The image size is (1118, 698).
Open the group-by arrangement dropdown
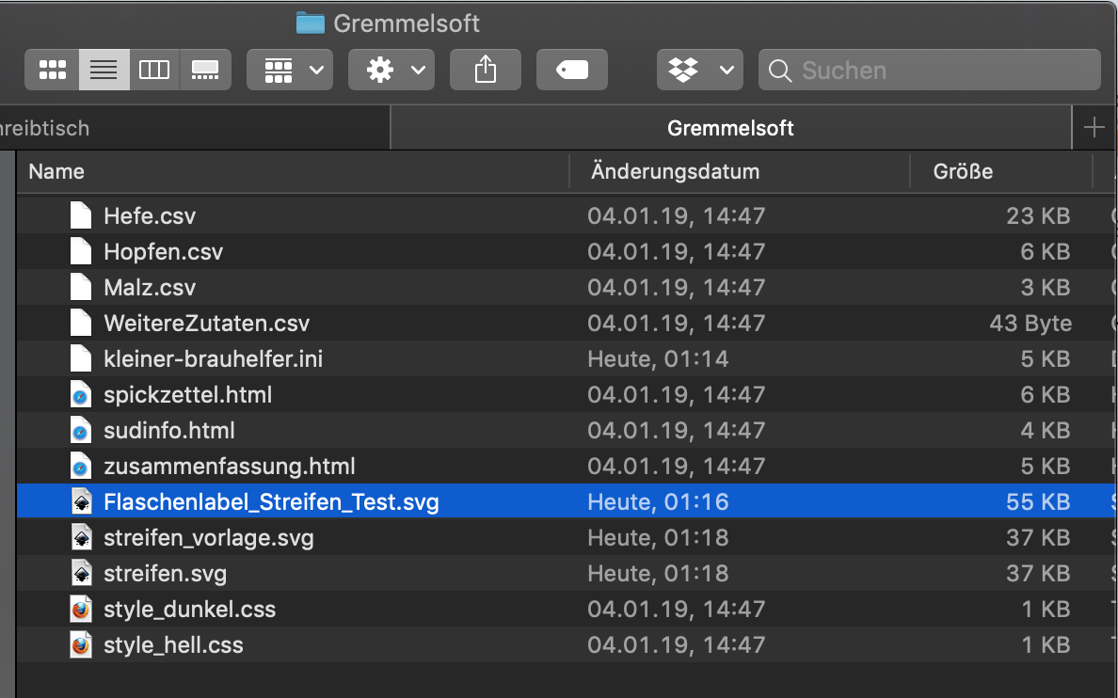tap(290, 71)
